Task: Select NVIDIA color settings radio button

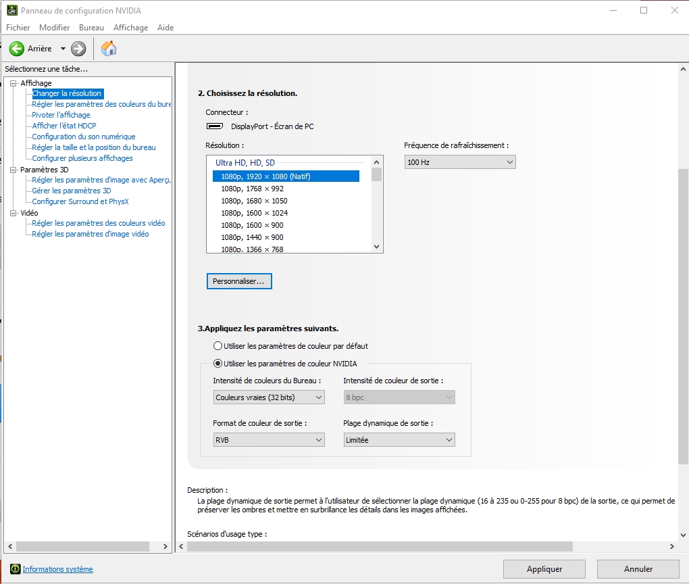Action: 218,364
